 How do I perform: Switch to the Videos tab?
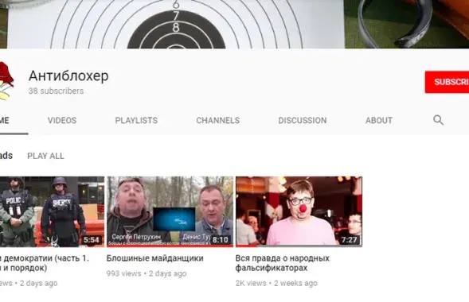tap(62, 120)
